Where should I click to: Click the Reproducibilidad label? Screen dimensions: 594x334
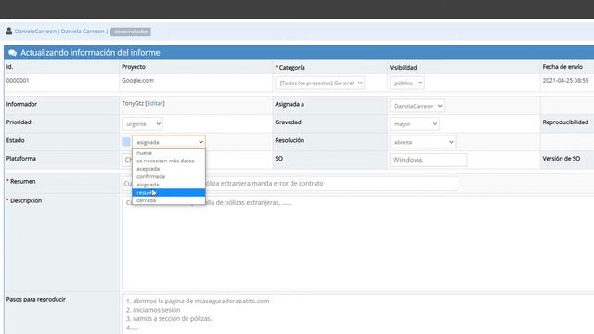coord(565,122)
